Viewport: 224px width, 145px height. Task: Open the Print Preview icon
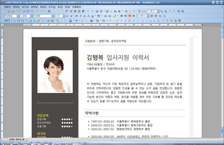coord(28,11)
